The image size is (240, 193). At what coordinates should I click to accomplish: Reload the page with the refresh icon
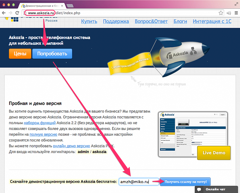click(17, 13)
